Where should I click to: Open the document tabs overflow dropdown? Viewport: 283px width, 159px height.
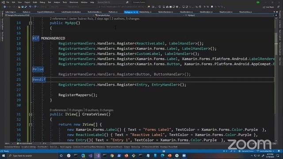click(274, 12)
